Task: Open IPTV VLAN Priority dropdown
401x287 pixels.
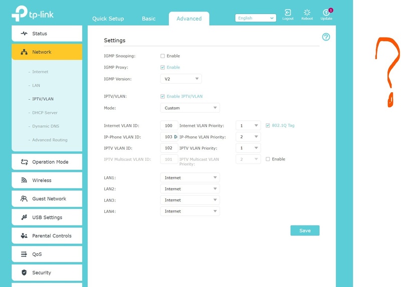Action: 248,148
